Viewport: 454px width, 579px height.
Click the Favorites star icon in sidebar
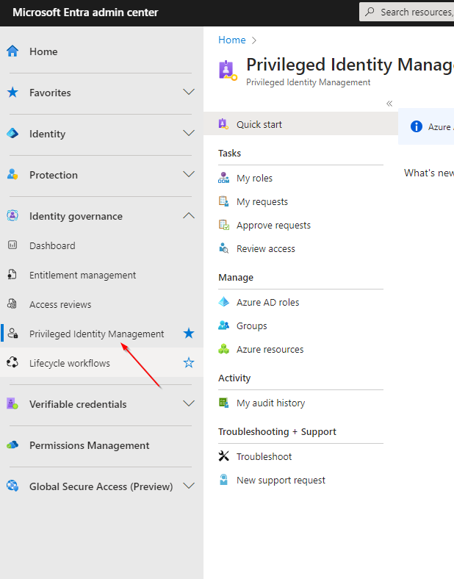coord(12,92)
